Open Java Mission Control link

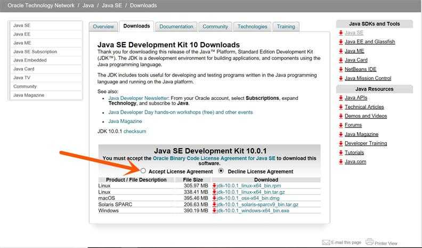click(368, 78)
